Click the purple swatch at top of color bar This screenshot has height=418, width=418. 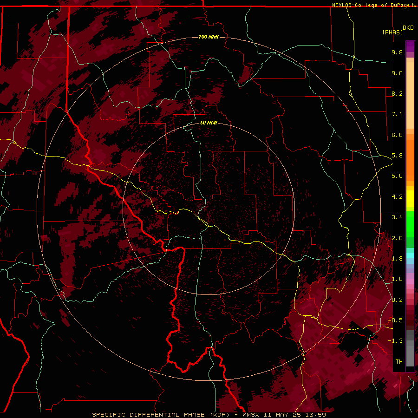click(410, 46)
